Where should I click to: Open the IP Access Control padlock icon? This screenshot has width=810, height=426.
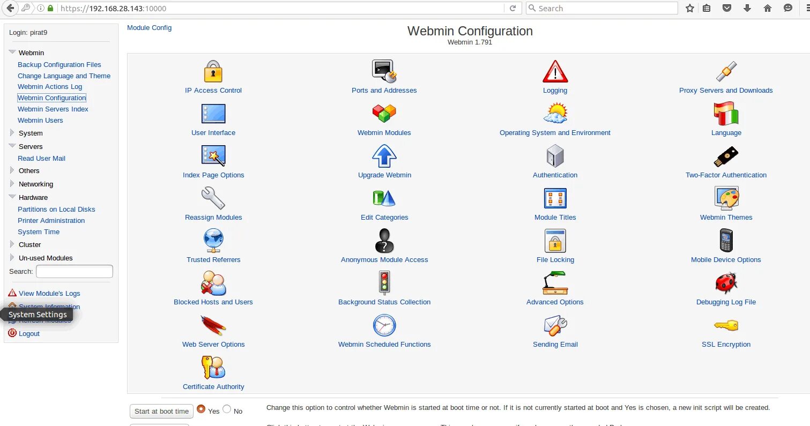213,71
